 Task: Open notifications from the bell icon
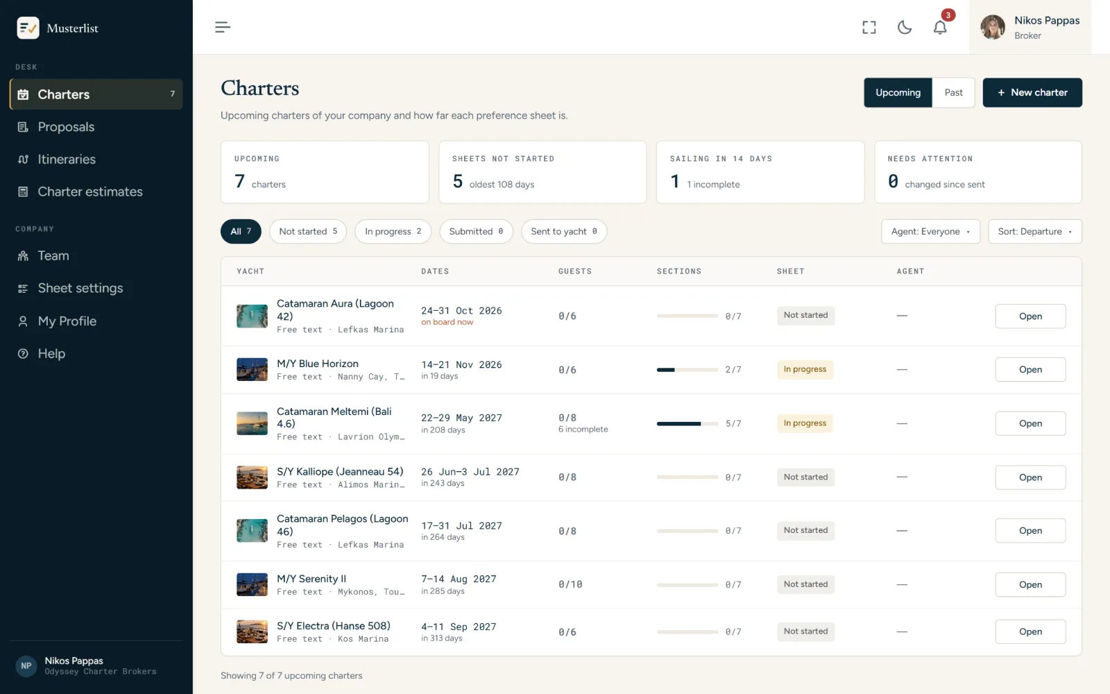coord(940,27)
